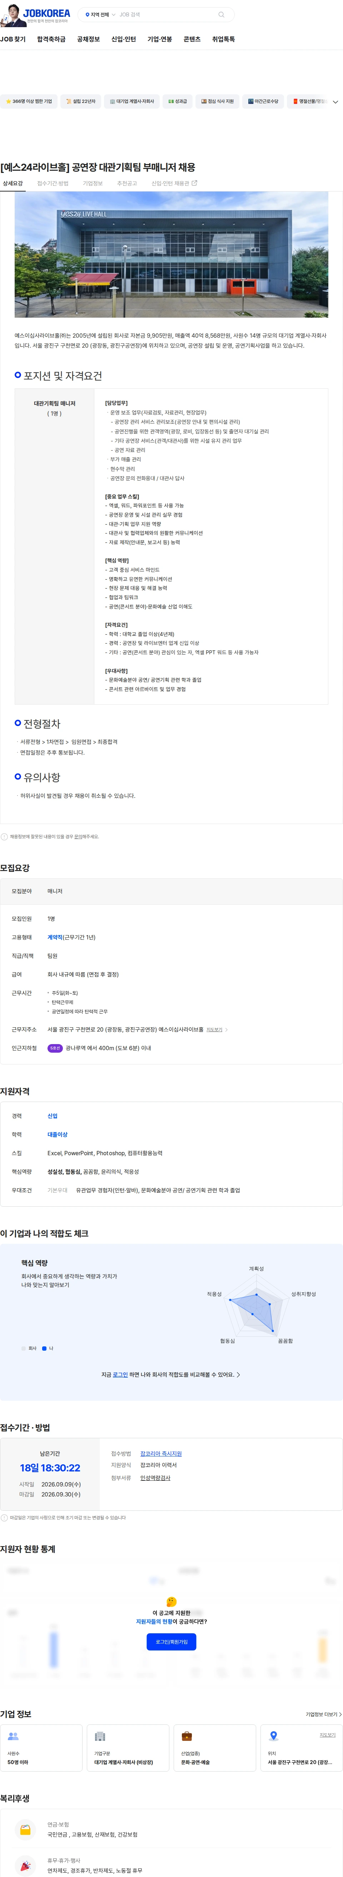The width and height of the screenshot is (343, 1877).
Task: Open the 기업·연봉 menu
Action: (x=160, y=39)
